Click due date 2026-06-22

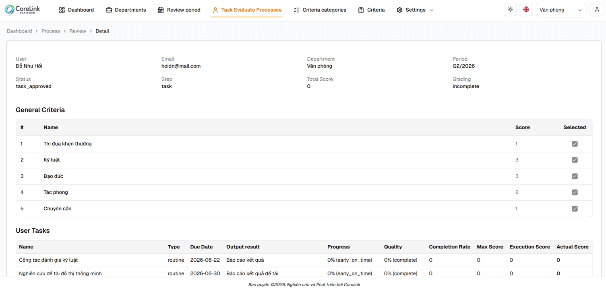[205, 260]
